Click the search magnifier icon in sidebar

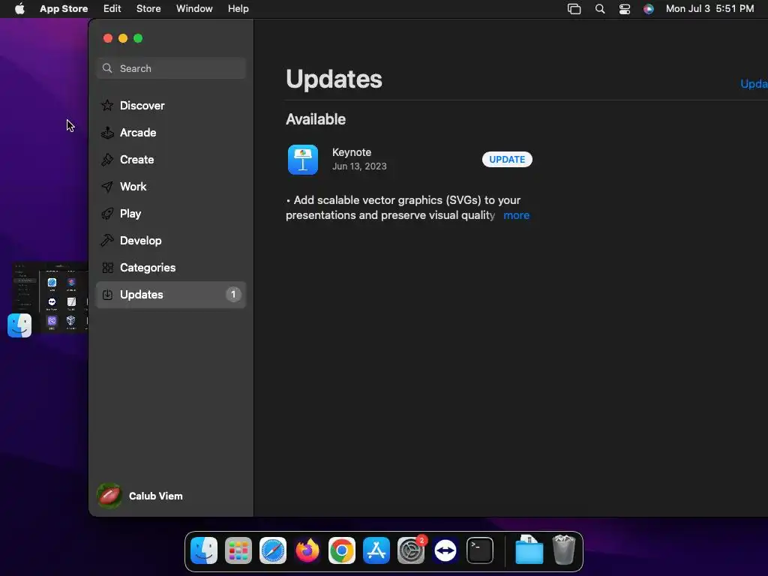coord(107,68)
